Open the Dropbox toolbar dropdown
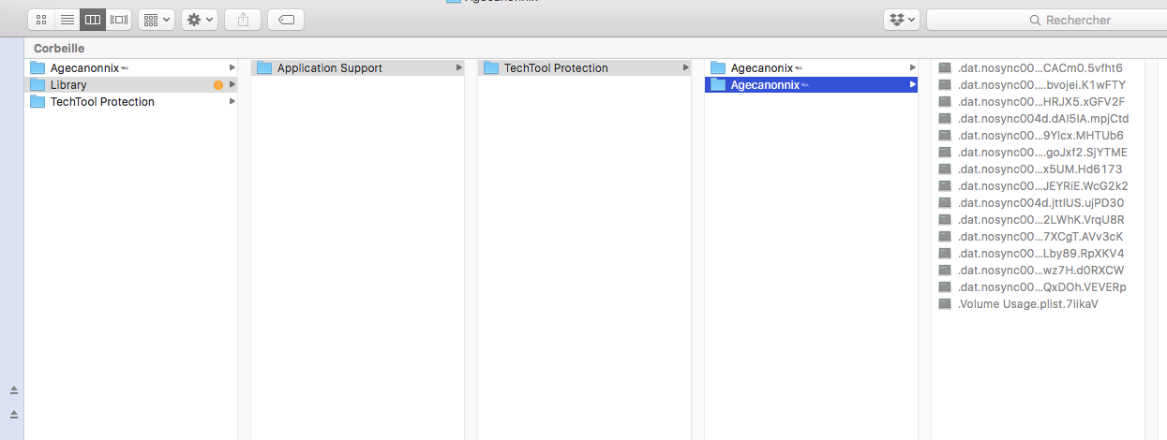 (901, 19)
